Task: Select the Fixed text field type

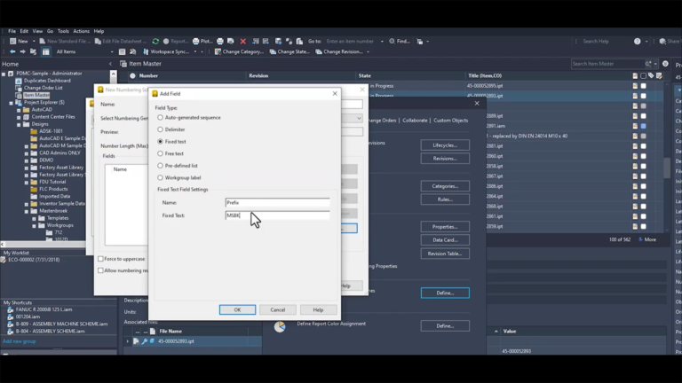Action: 160,142
